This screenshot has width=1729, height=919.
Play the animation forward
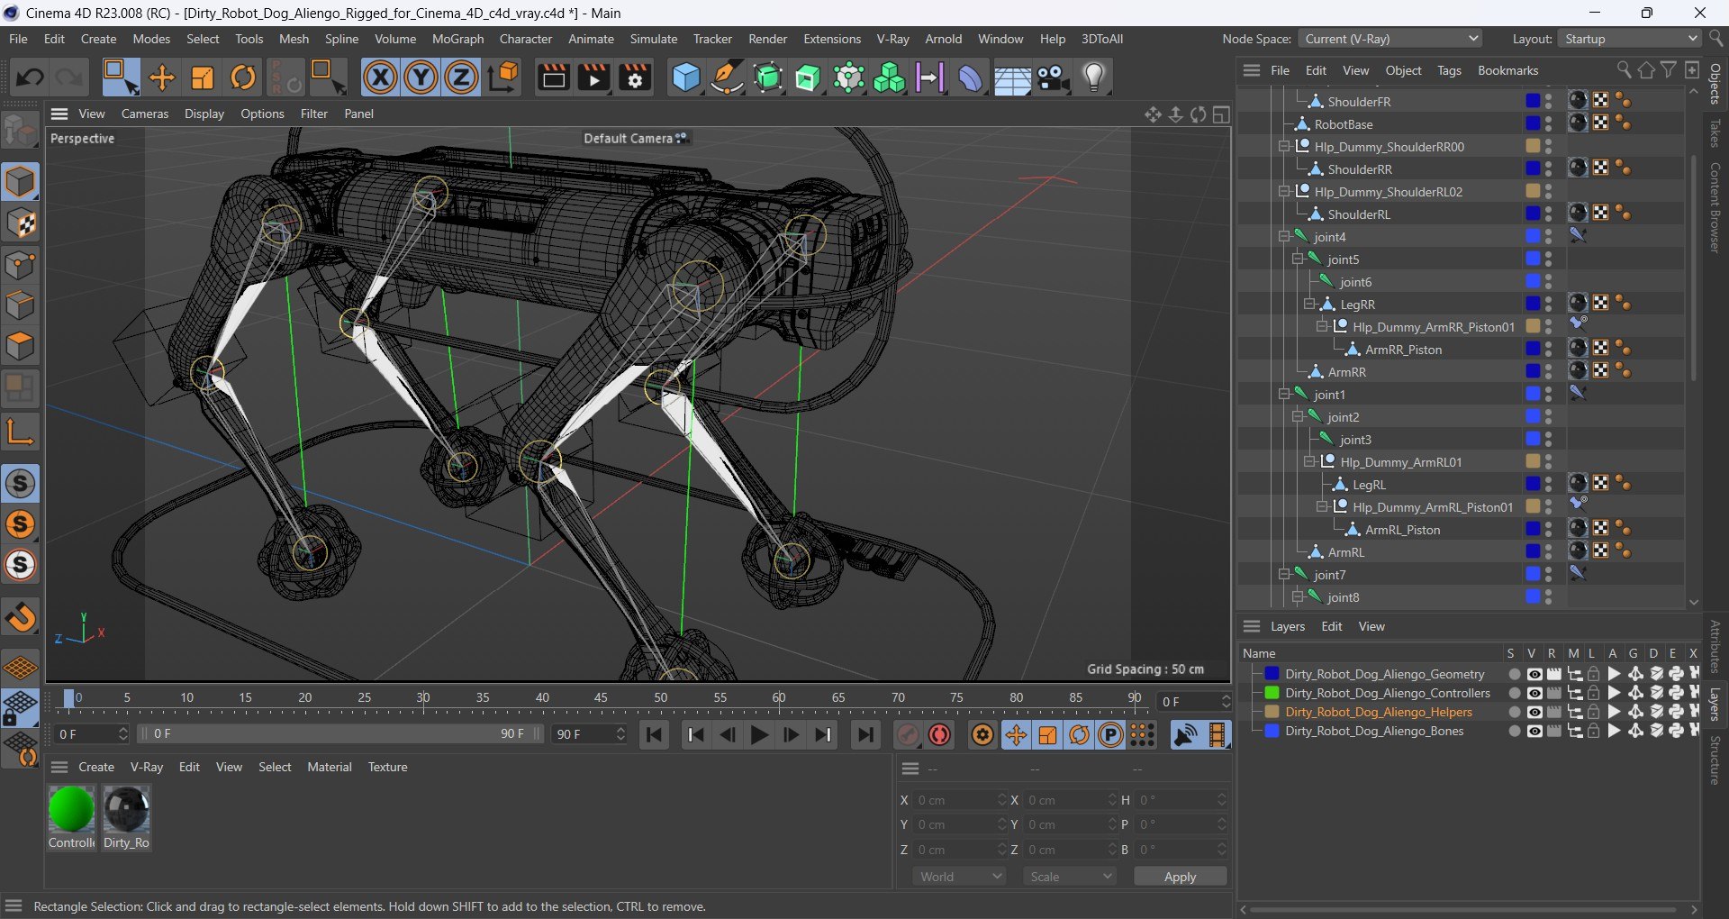click(759, 735)
